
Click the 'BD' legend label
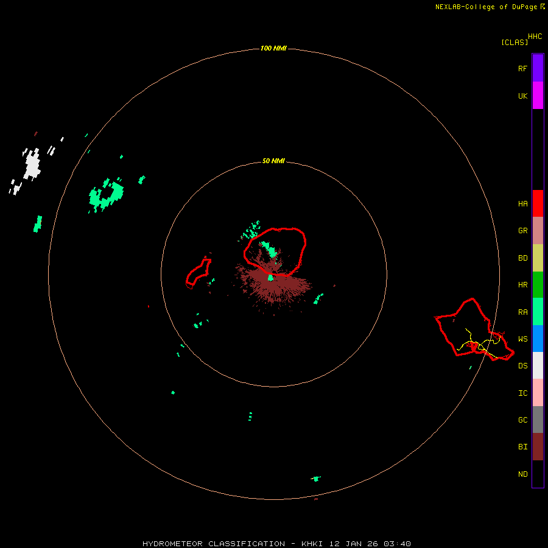(522, 258)
